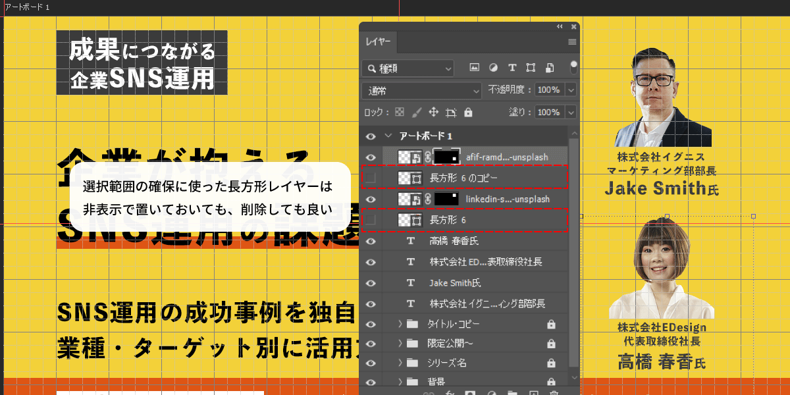
Task: Select the linkedin-s...-unsplash layer name
Action: tap(507, 199)
